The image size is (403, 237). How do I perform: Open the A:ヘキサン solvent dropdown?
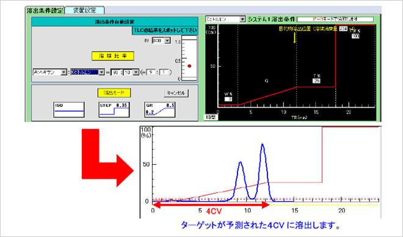tap(64, 73)
